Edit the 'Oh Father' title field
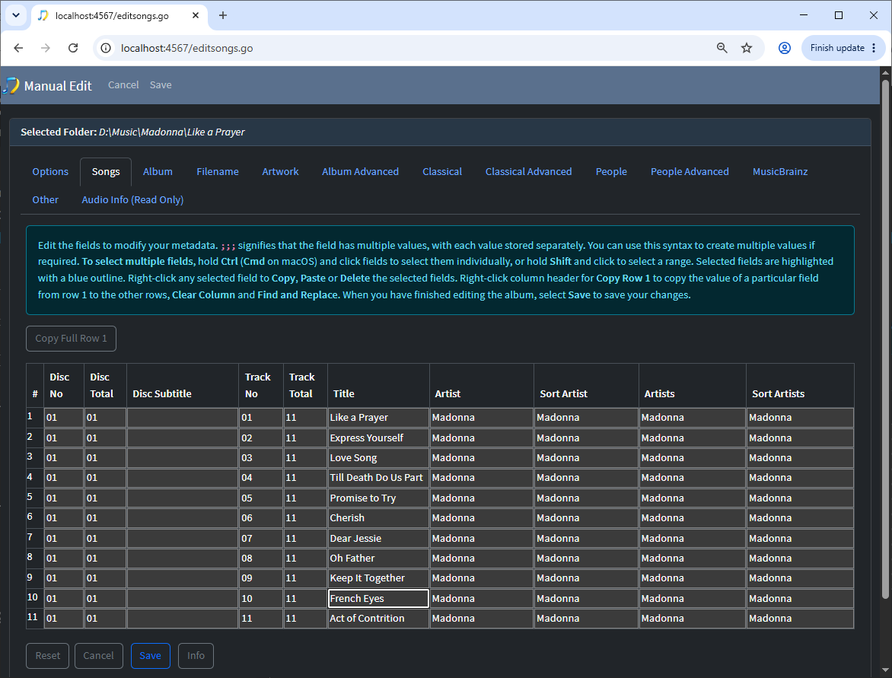The image size is (892, 678). pos(378,559)
